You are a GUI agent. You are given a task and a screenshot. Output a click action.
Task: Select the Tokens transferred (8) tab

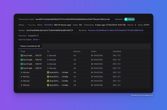pyautogui.click(x=30, y=46)
